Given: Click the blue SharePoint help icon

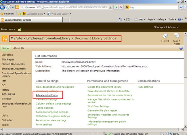Looking at the screenshot, I should point(181,48).
